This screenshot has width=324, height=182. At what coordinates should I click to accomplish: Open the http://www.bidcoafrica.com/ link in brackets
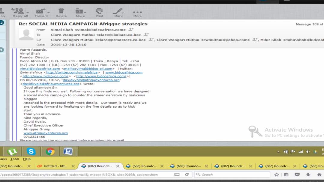[101, 76]
